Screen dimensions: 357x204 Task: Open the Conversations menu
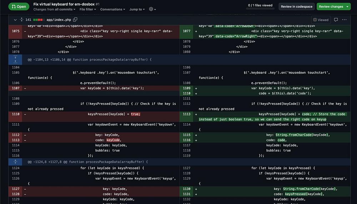(x=113, y=9)
